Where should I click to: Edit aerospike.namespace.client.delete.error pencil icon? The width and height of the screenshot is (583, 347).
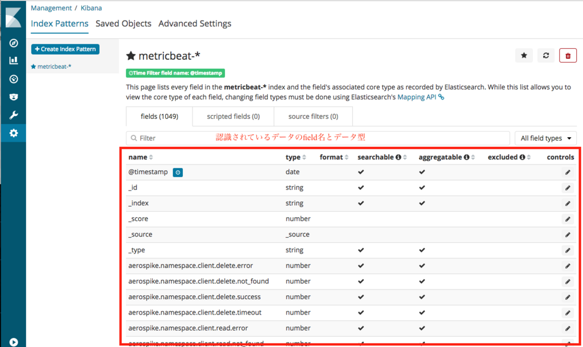click(x=568, y=266)
